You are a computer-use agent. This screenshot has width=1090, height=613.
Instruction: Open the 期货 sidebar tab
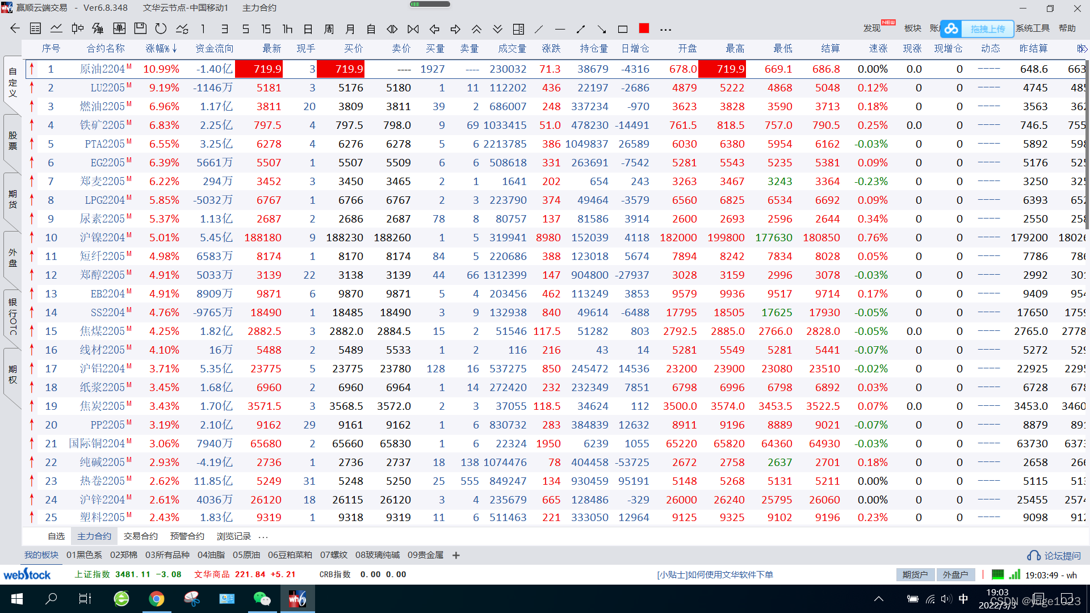pyautogui.click(x=12, y=199)
